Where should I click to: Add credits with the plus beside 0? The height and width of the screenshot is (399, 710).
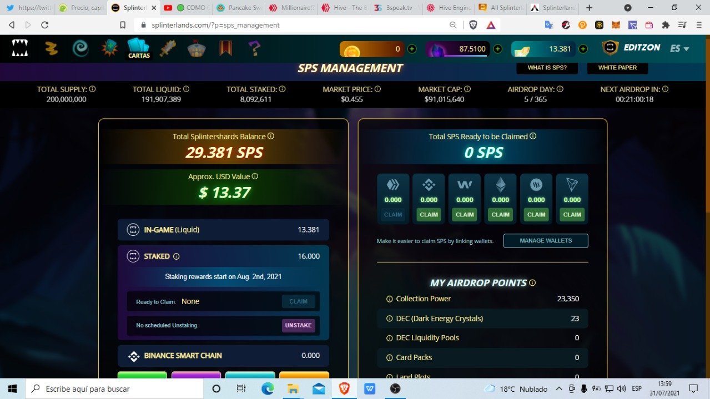(412, 49)
